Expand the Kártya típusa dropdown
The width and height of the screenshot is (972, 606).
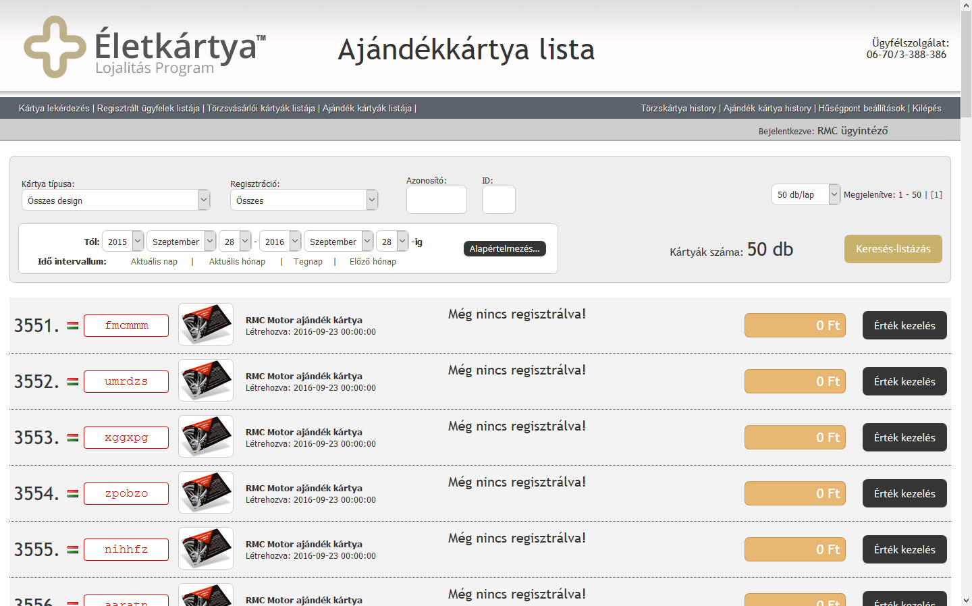115,200
